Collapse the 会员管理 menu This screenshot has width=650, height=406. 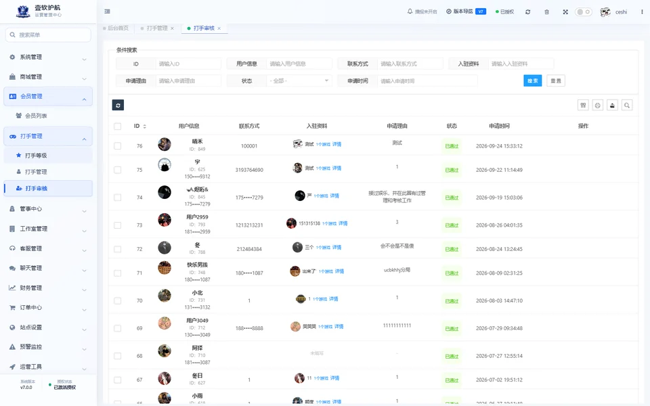[48, 97]
